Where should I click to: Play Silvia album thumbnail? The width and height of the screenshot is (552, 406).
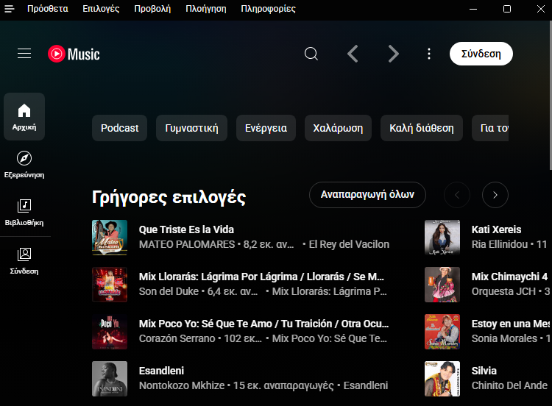click(442, 379)
